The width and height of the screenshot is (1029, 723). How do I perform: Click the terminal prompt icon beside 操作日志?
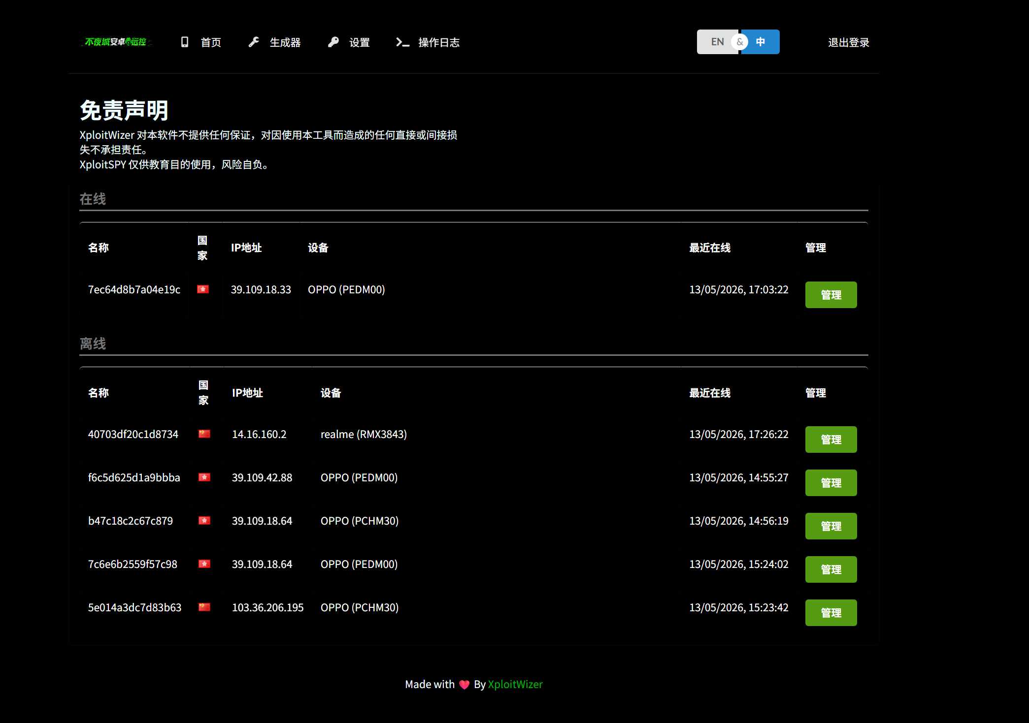coord(402,42)
